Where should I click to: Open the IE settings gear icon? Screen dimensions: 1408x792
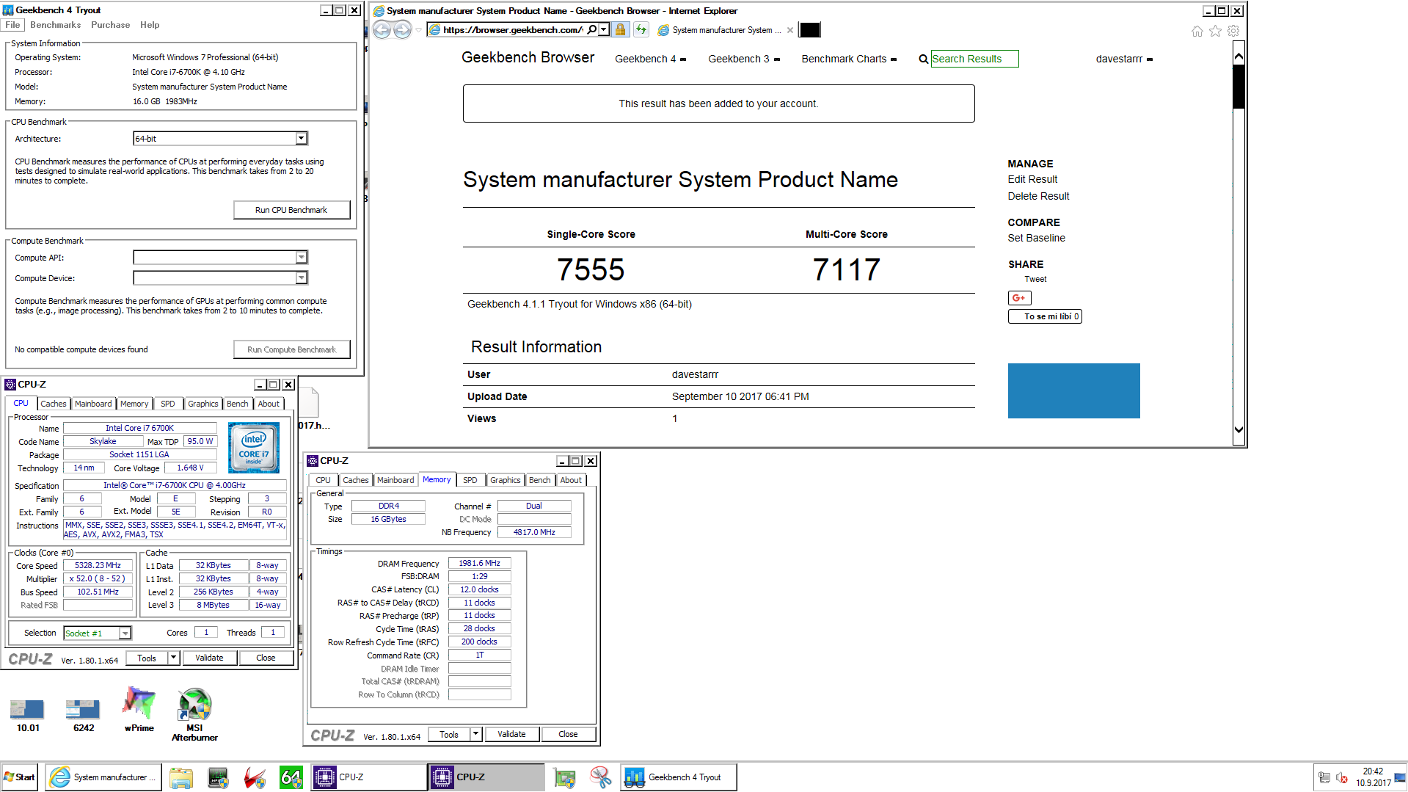[x=1233, y=31]
